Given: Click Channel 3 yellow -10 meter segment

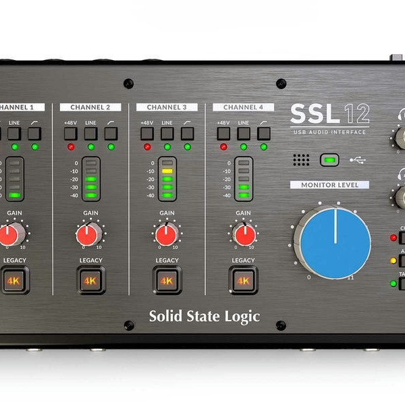Looking at the screenshot, I should click(167, 171).
